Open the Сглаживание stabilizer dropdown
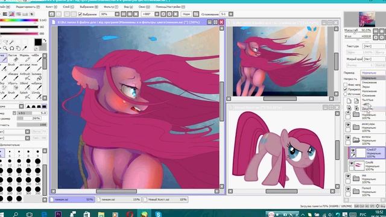386x217 pixels. [231, 14]
